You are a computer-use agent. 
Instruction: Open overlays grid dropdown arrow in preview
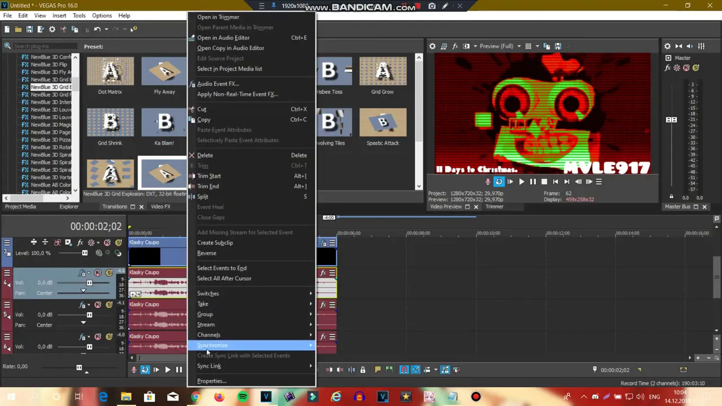tap(536, 46)
